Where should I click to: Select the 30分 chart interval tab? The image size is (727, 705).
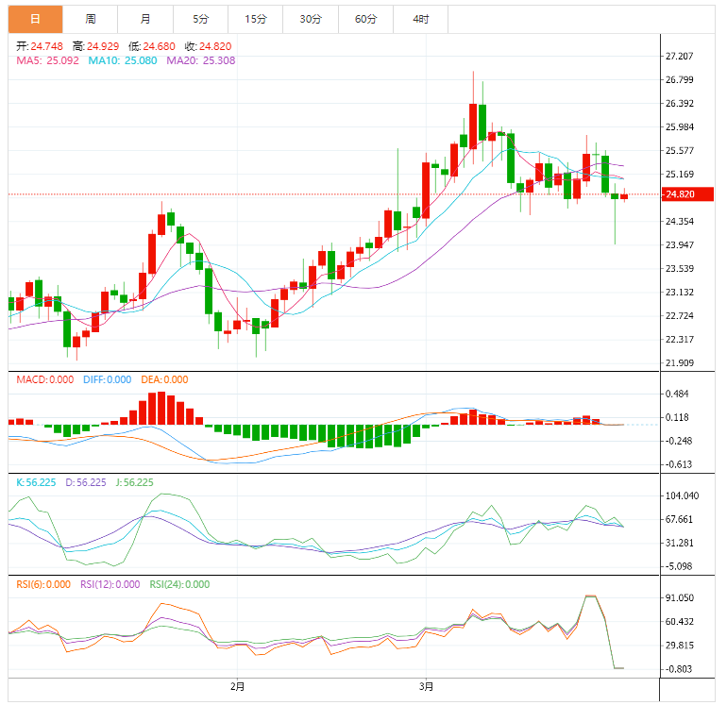[311, 19]
